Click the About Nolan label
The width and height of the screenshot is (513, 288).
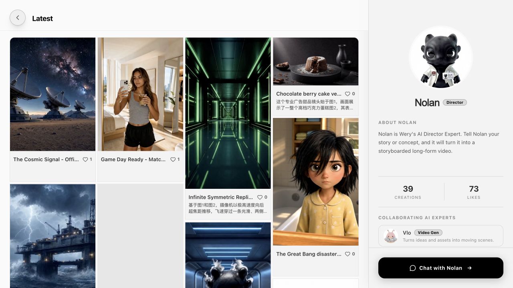point(398,122)
